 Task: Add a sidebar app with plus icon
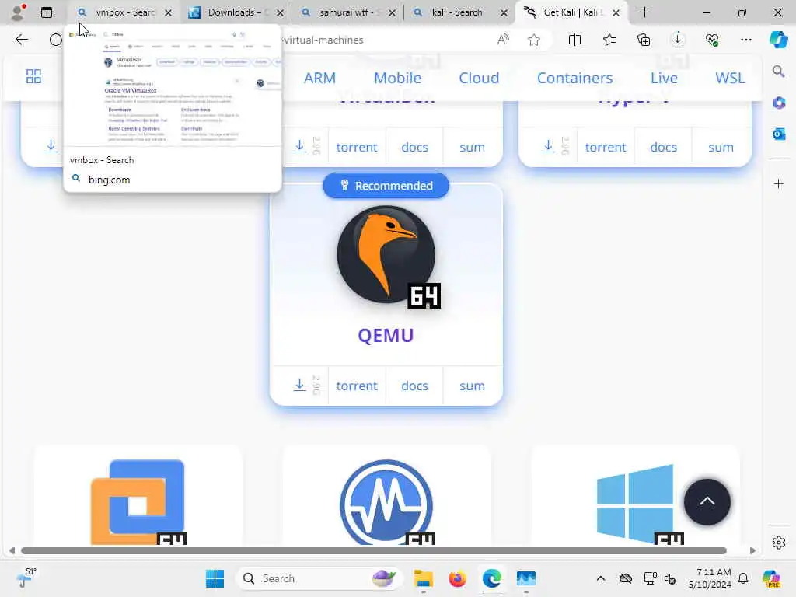coord(779,183)
